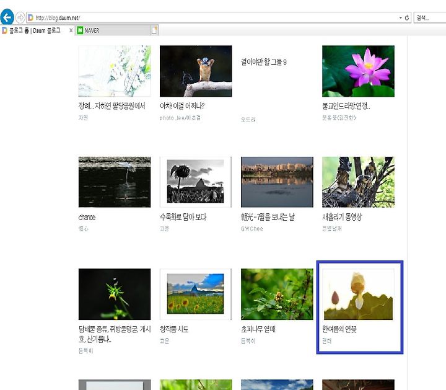
Task: Click the browser forward arrow button
Action: click(x=20, y=17)
